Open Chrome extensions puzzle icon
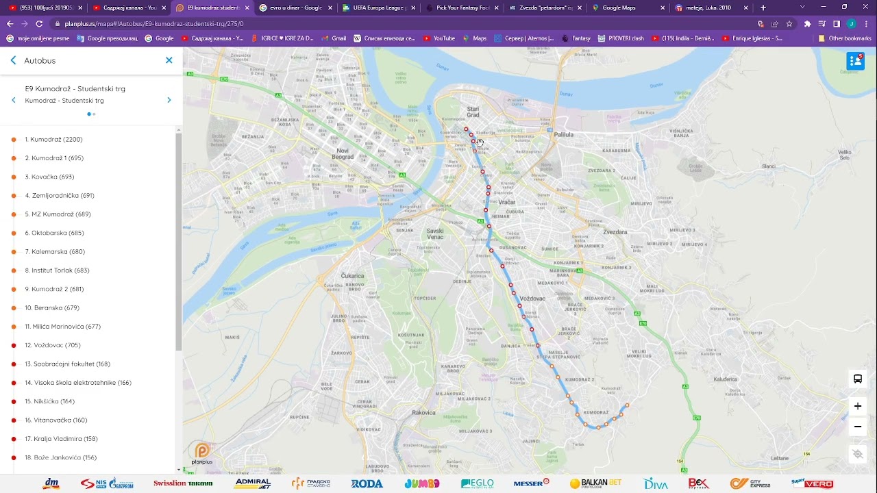The width and height of the screenshot is (877, 493). click(807, 23)
